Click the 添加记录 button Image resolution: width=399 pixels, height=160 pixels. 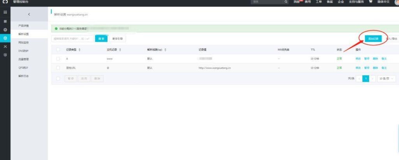pos(373,39)
